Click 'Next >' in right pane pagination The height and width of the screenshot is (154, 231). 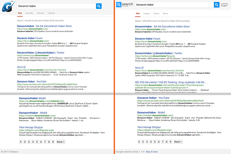[x=178, y=142]
